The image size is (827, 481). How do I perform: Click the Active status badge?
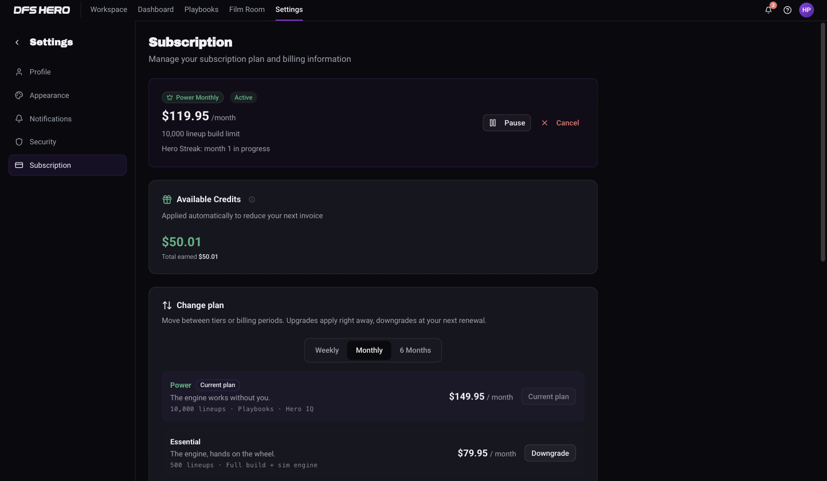[244, 97]
